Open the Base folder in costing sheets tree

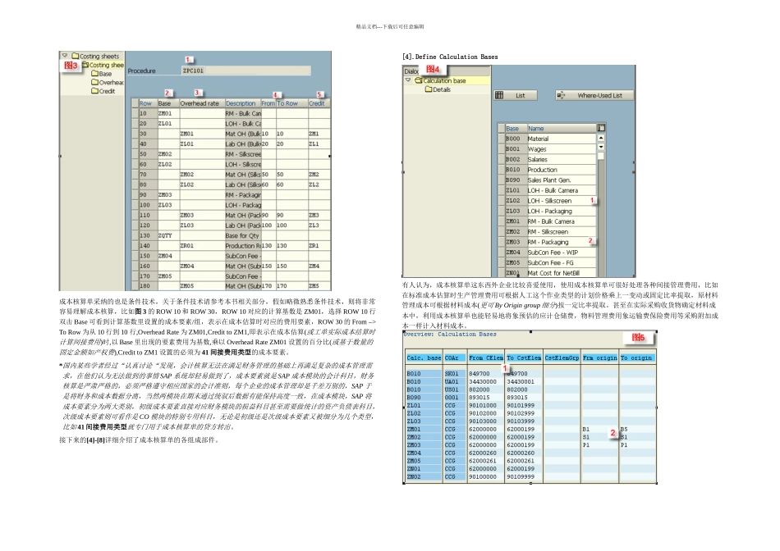pos(101,74)
